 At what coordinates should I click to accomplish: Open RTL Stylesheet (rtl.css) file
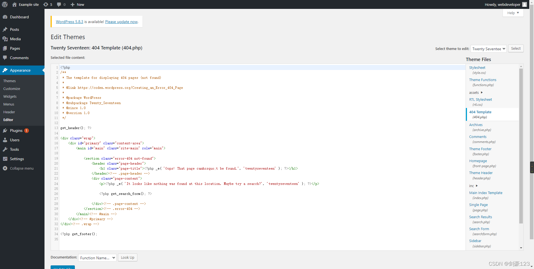pyautogui.click(x=480, y=102)
